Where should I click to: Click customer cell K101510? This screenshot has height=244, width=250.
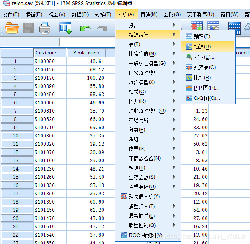click(50, 226)
